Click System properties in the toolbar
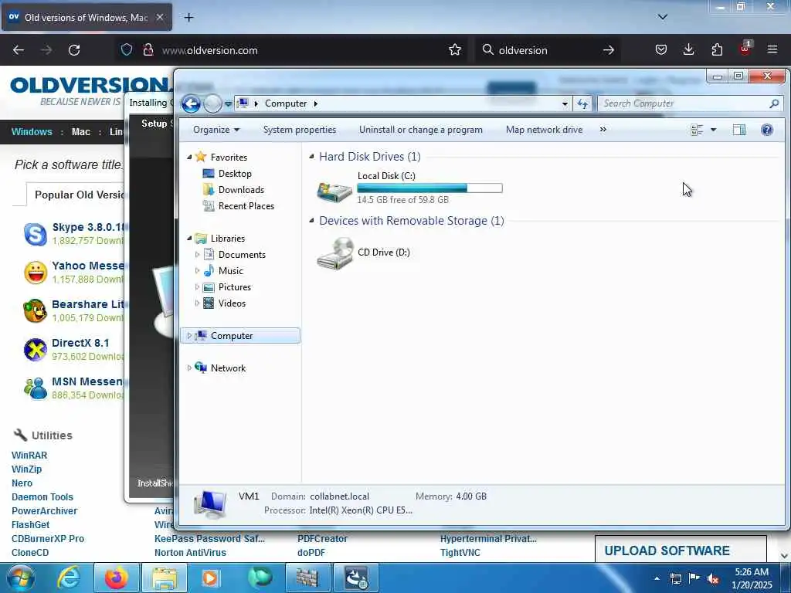The width and height of the screenshot is (791, 593). [300, 130]
